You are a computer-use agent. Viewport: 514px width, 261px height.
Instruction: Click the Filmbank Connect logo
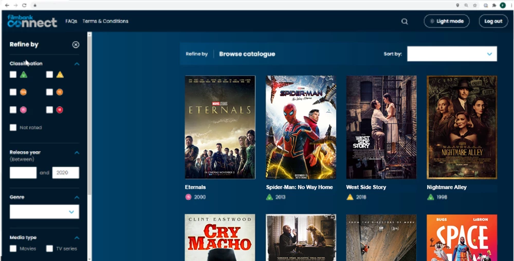coord(32,21)
